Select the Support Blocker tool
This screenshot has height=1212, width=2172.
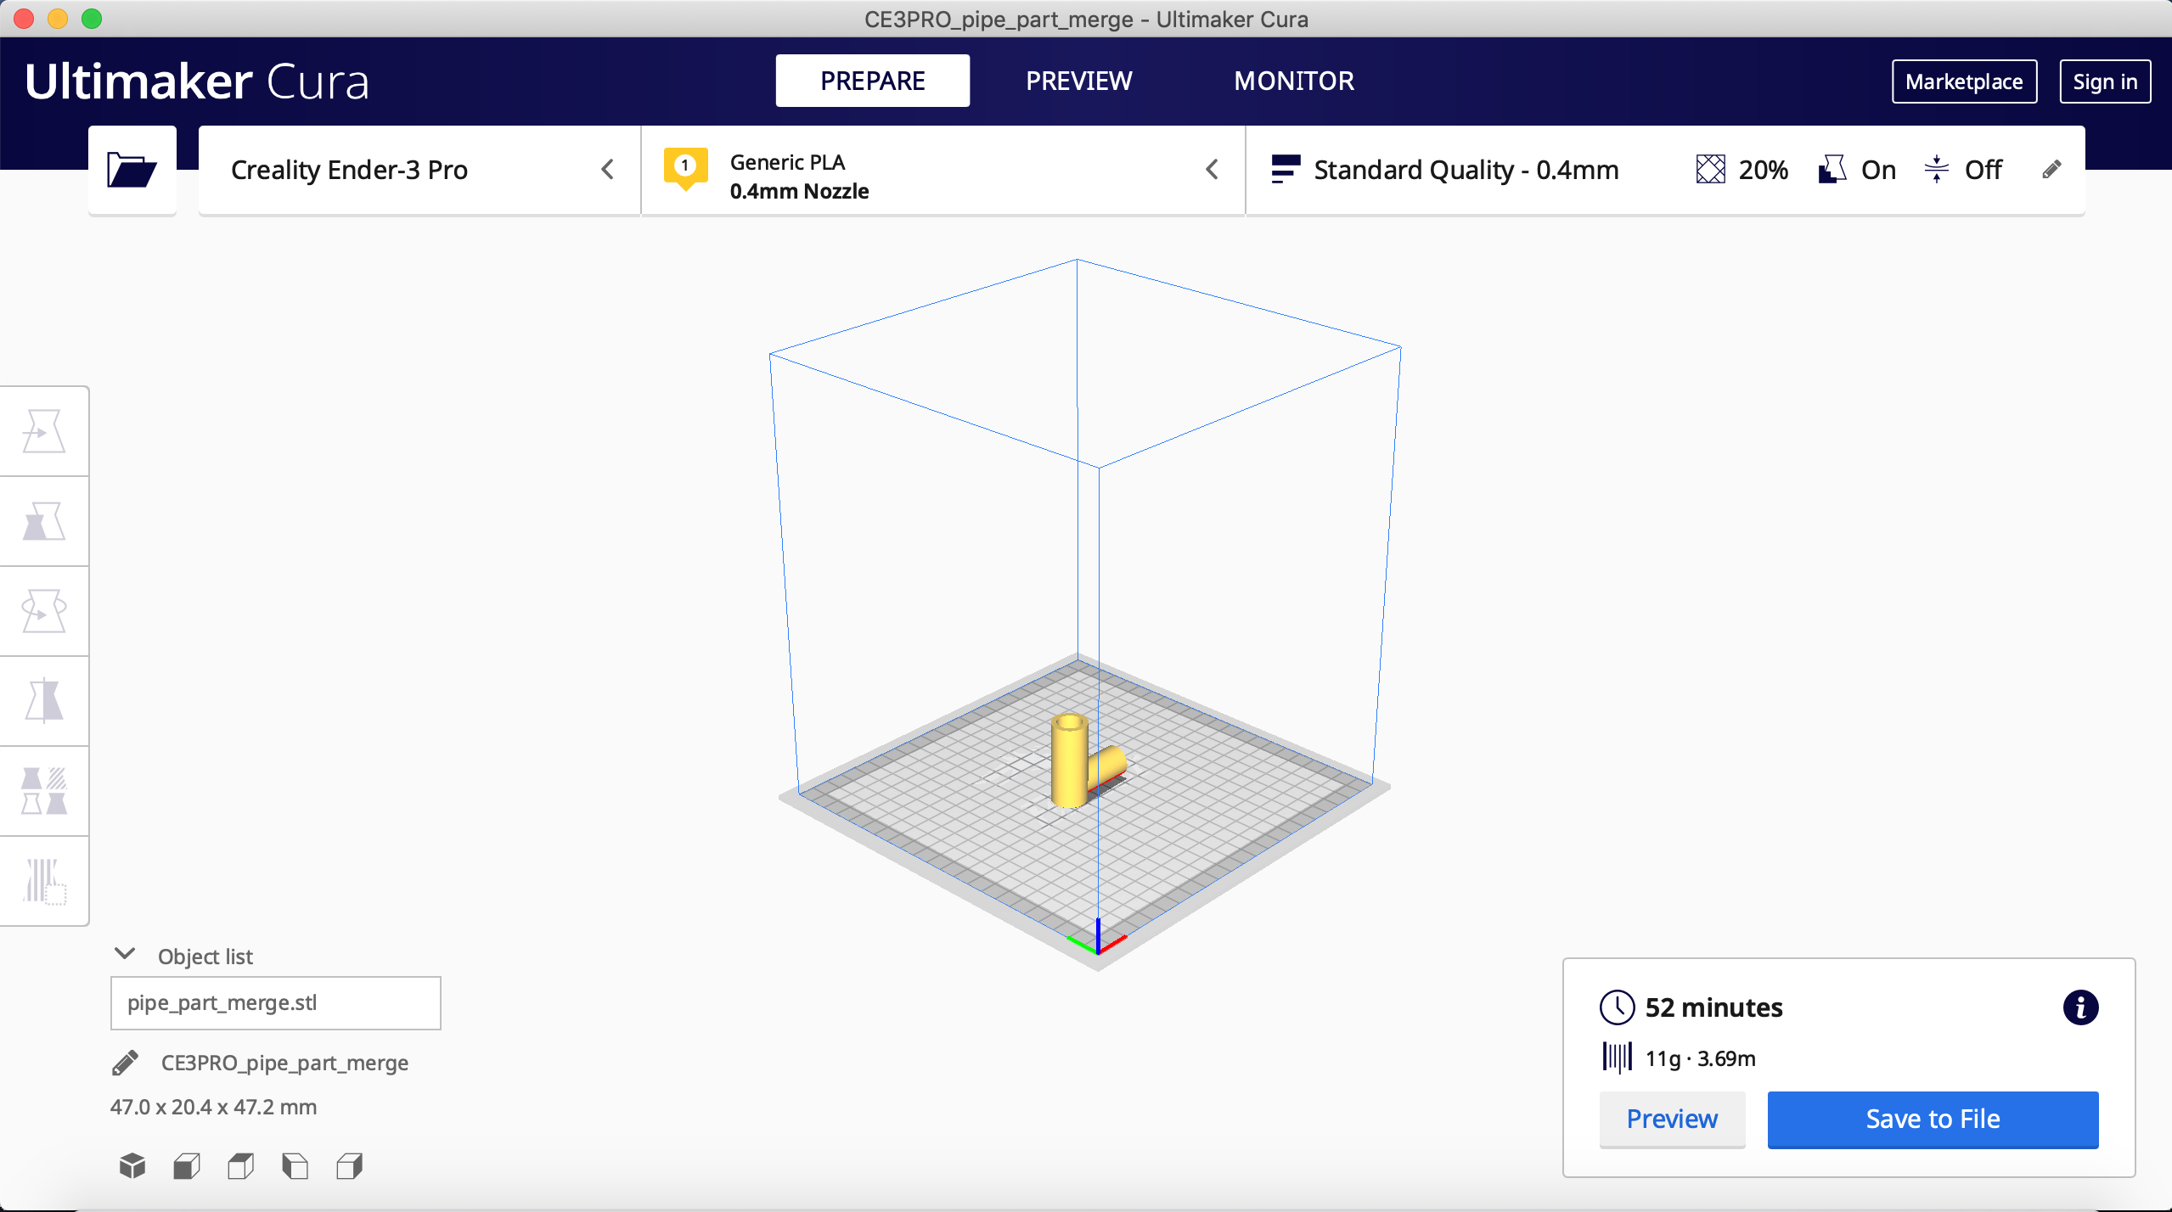tap(43, 881)
